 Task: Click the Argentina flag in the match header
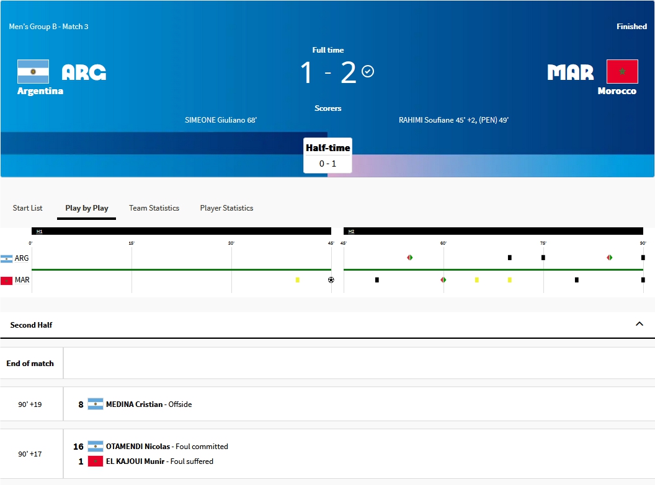(x=33, y=72)
